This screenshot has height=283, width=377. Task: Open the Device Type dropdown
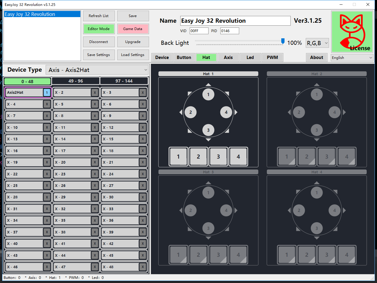[97, 70]
